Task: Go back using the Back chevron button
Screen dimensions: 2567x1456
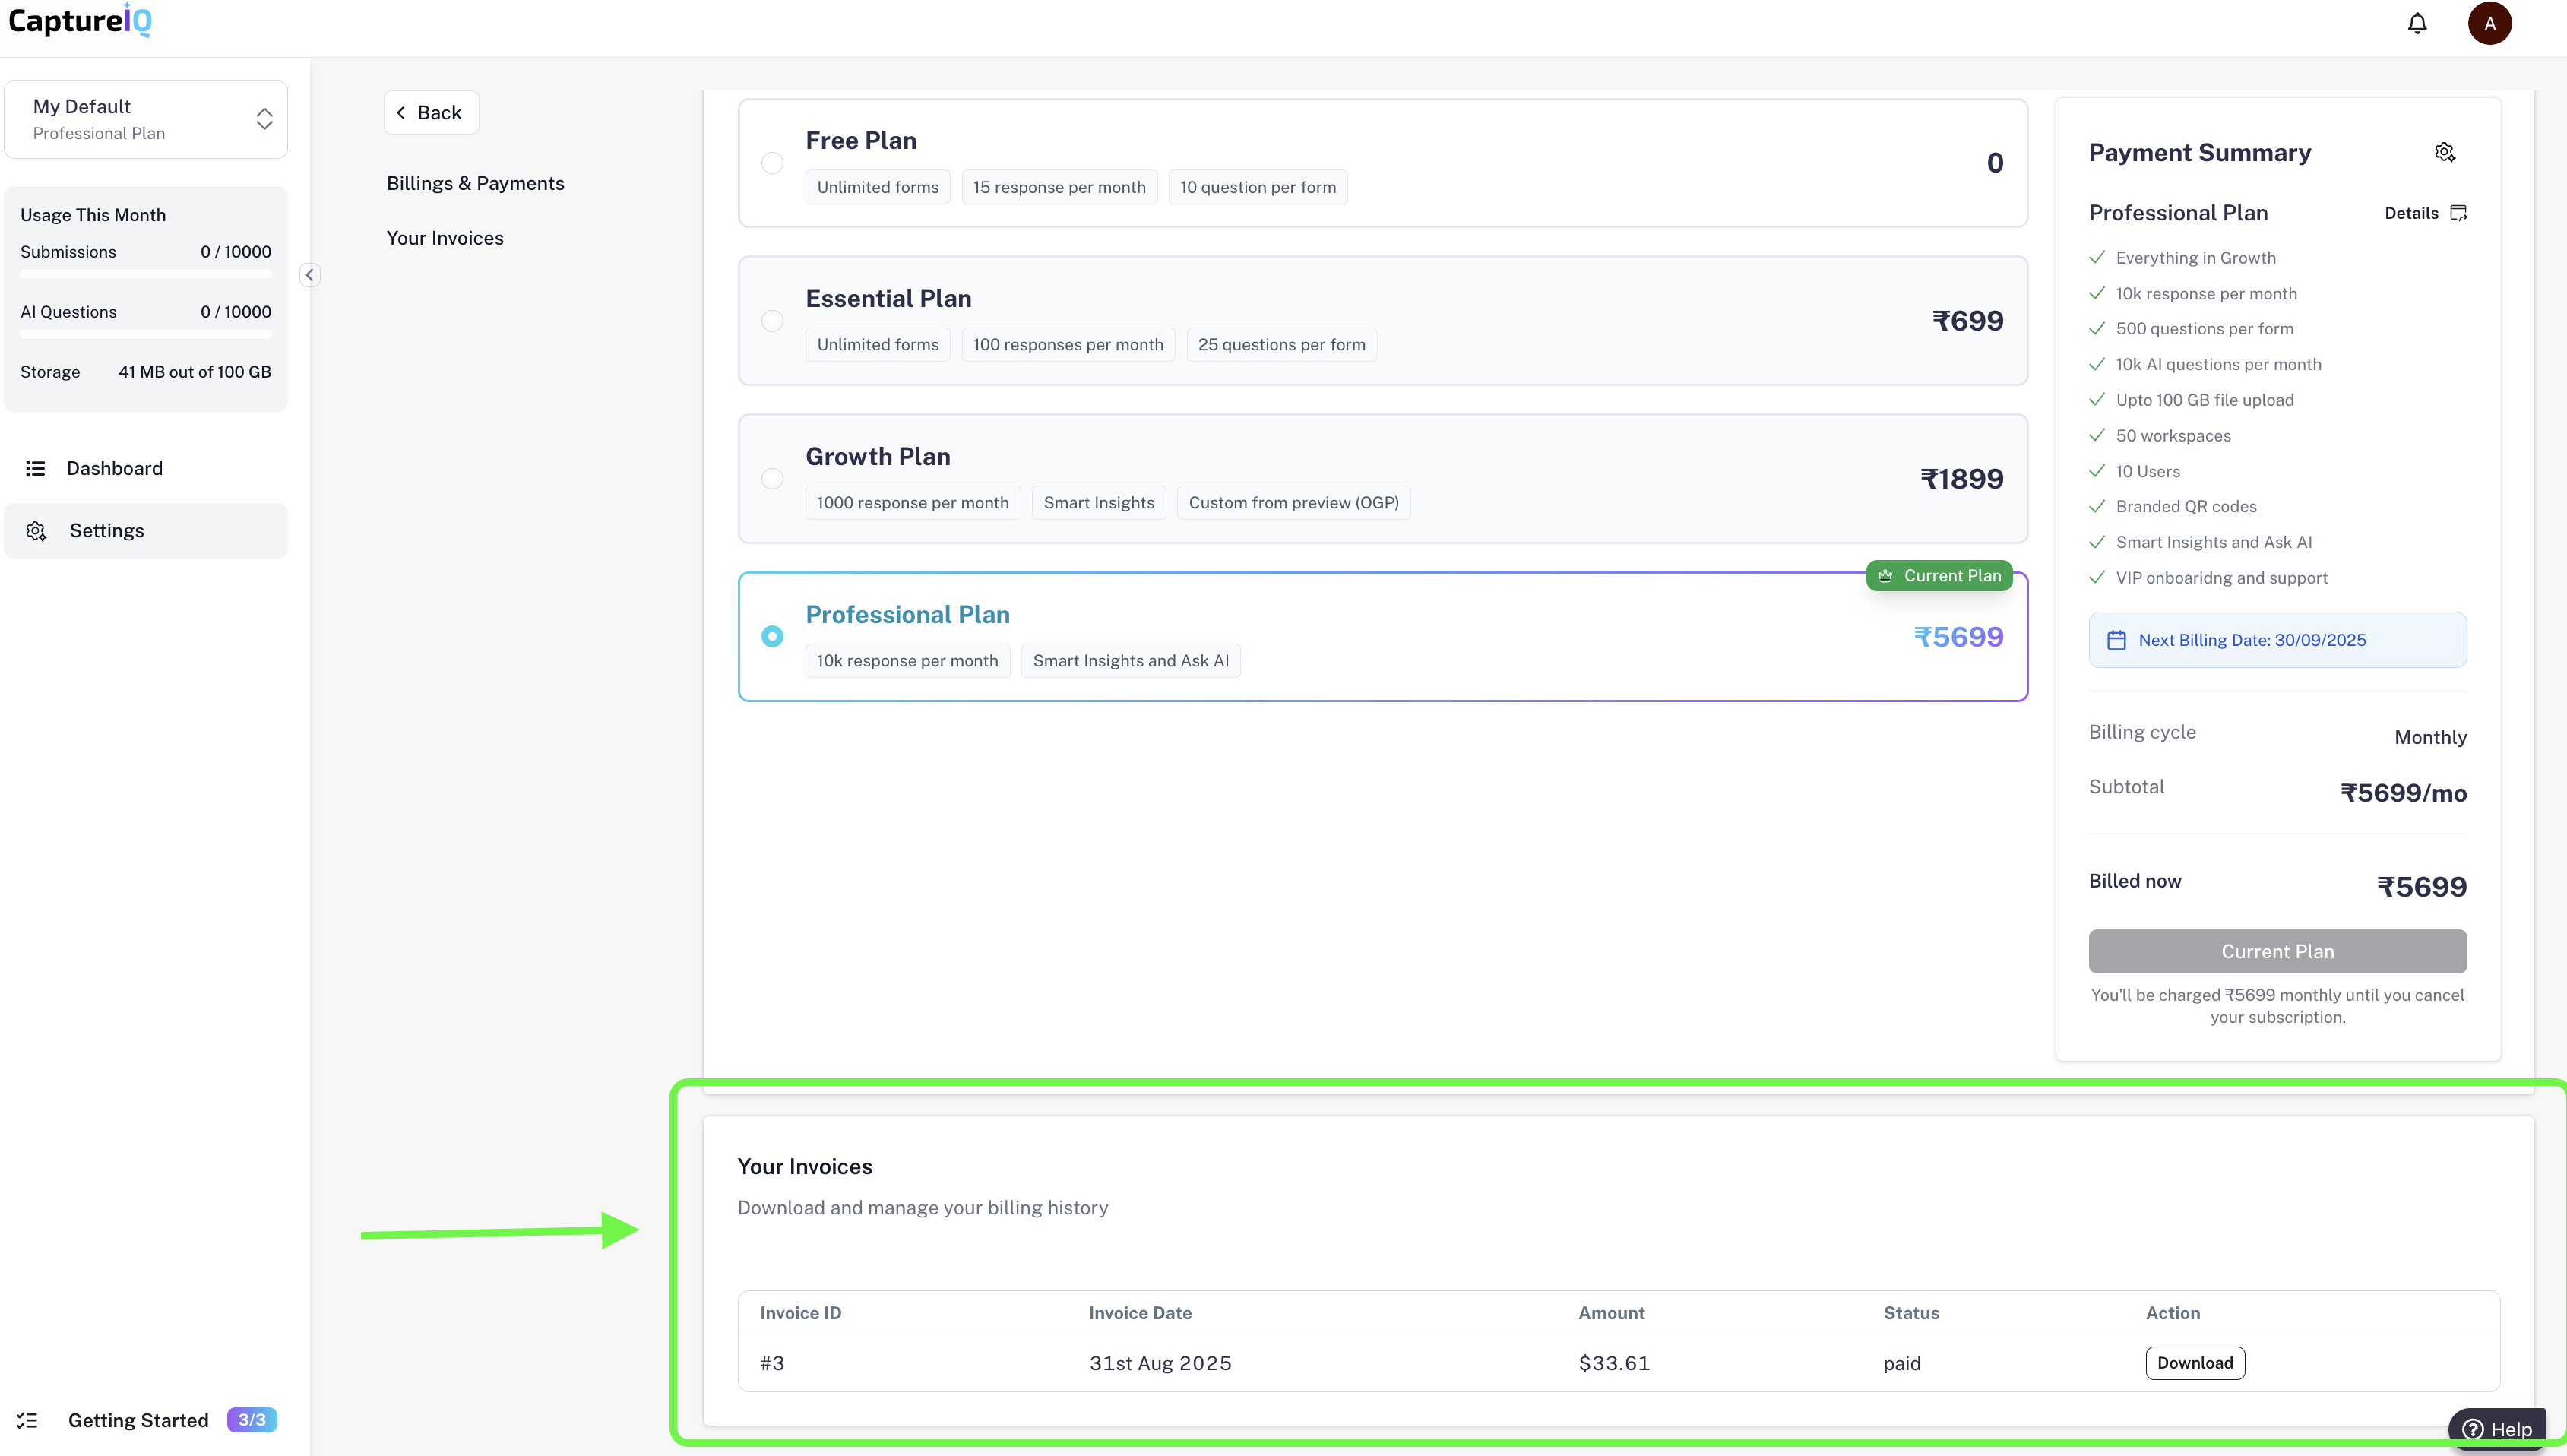Action: click(x=431, y=113)
